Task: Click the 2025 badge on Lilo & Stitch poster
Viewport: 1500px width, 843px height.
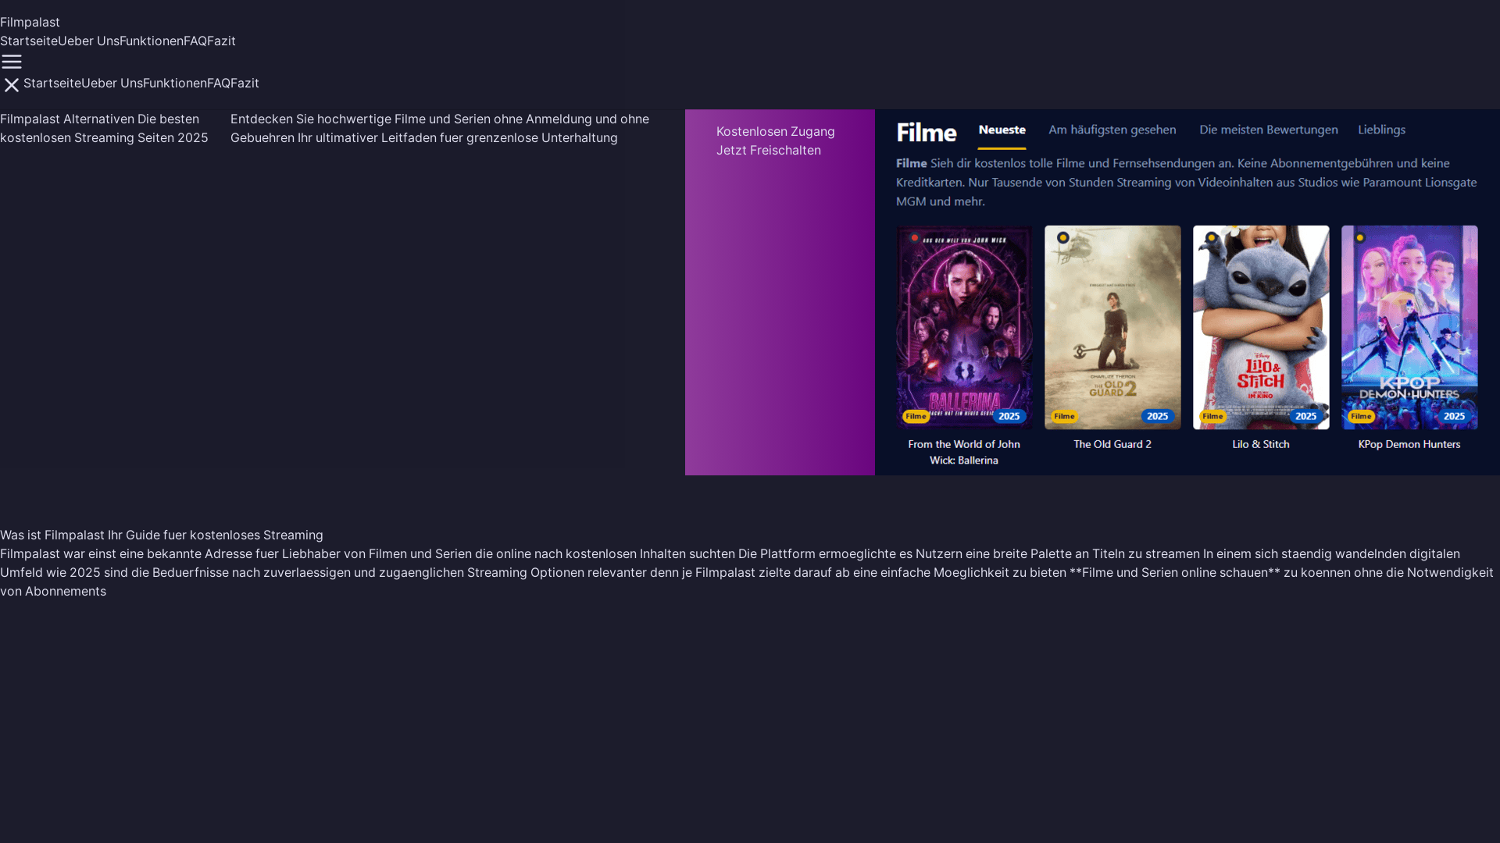Action: [1305, 416]
